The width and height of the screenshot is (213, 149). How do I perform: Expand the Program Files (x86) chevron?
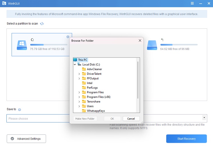click(79, 97)
